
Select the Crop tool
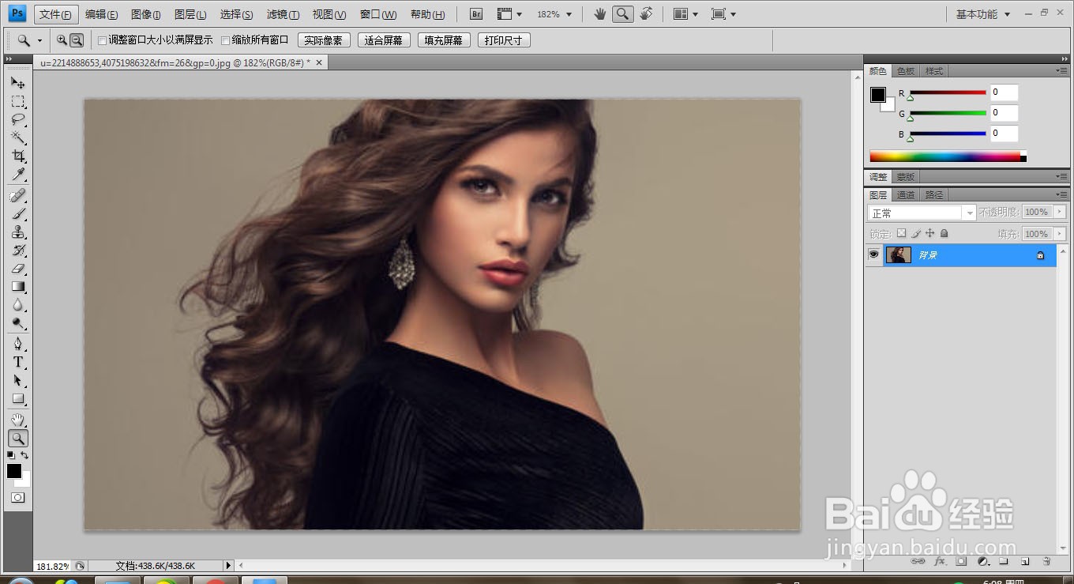coord(17,156)
